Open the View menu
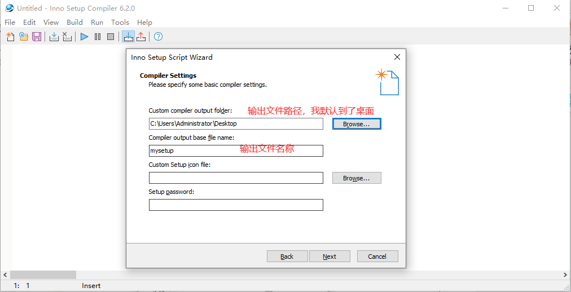571x292 pixels. click(51, 22)
